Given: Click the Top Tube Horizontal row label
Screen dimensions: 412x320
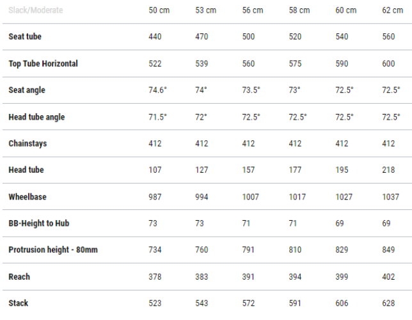Looking at the screenshot, I should (x=43, y=64).
